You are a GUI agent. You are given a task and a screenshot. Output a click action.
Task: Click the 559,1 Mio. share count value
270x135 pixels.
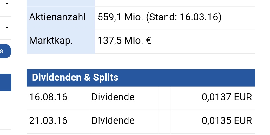(x=120, y=17)
